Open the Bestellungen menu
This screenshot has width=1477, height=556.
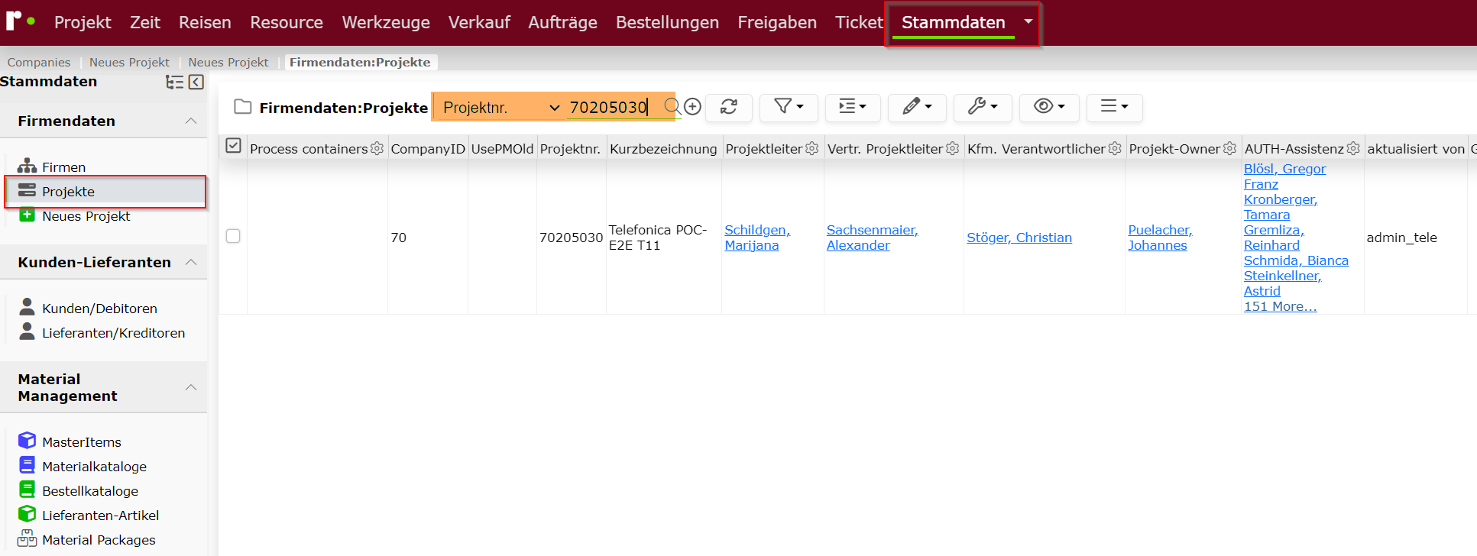667,22
